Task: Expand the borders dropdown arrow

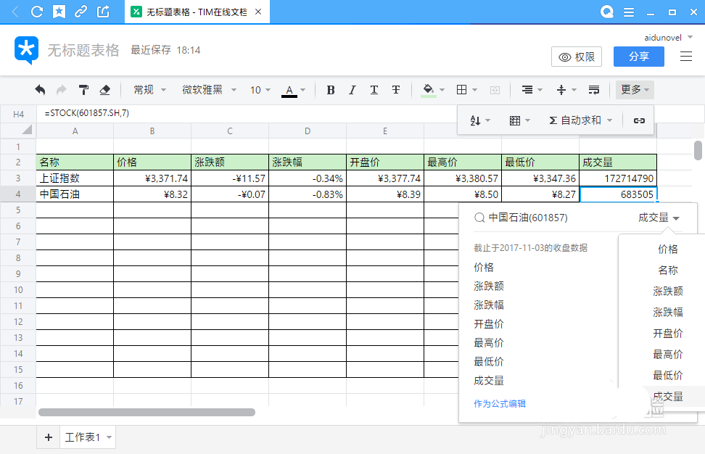Action: [x=474, y=90]
